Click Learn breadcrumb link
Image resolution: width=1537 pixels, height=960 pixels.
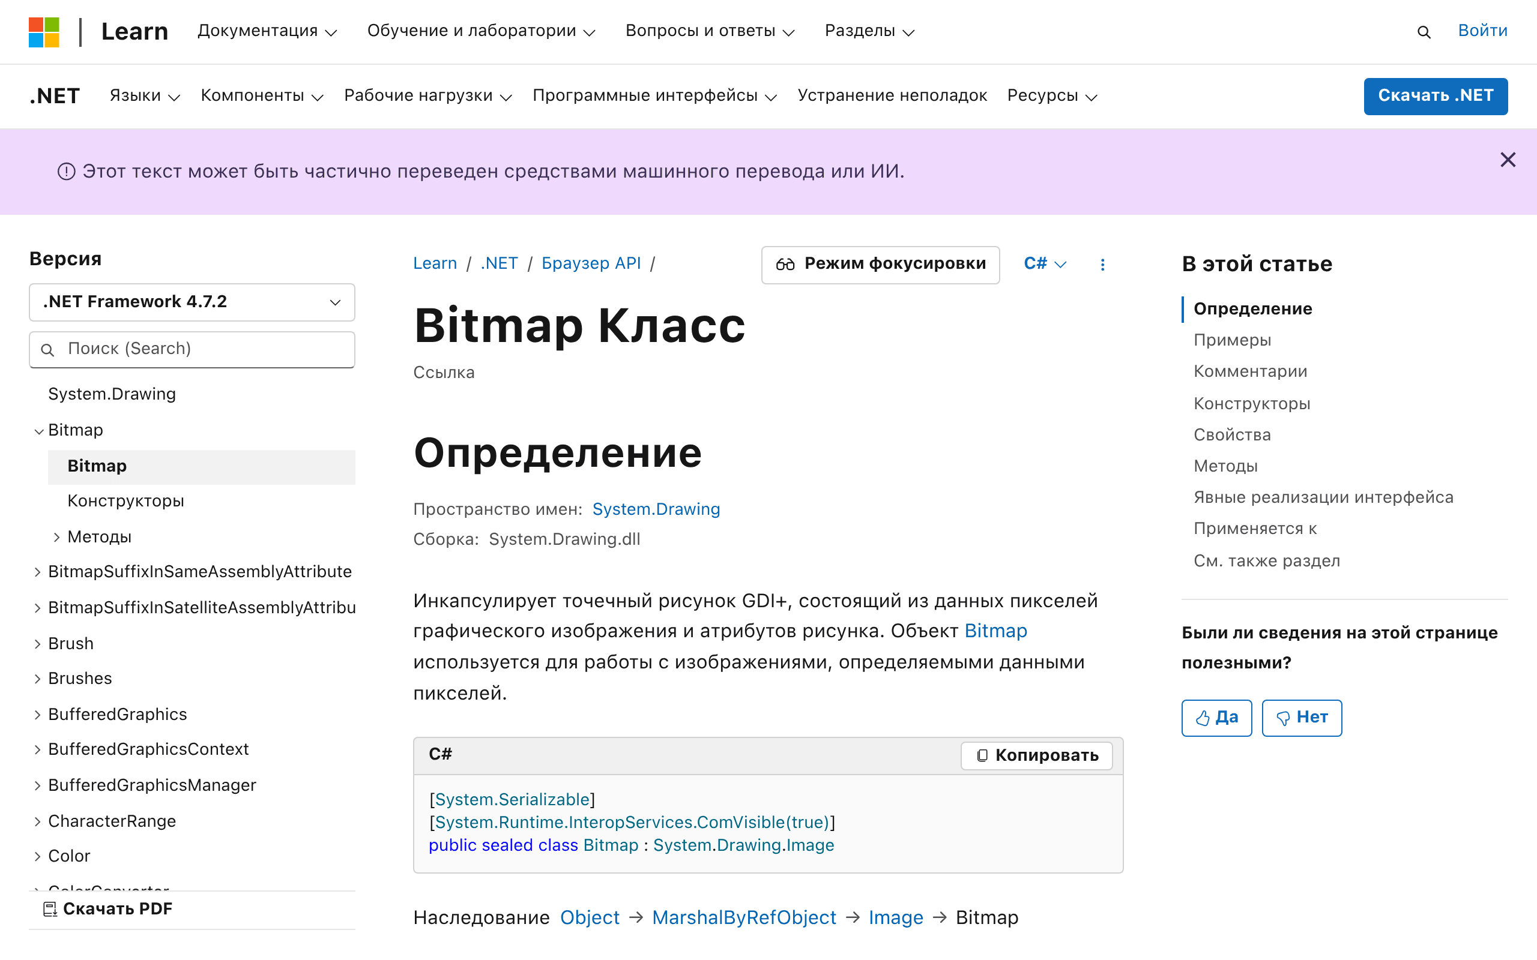pos(435,263)
